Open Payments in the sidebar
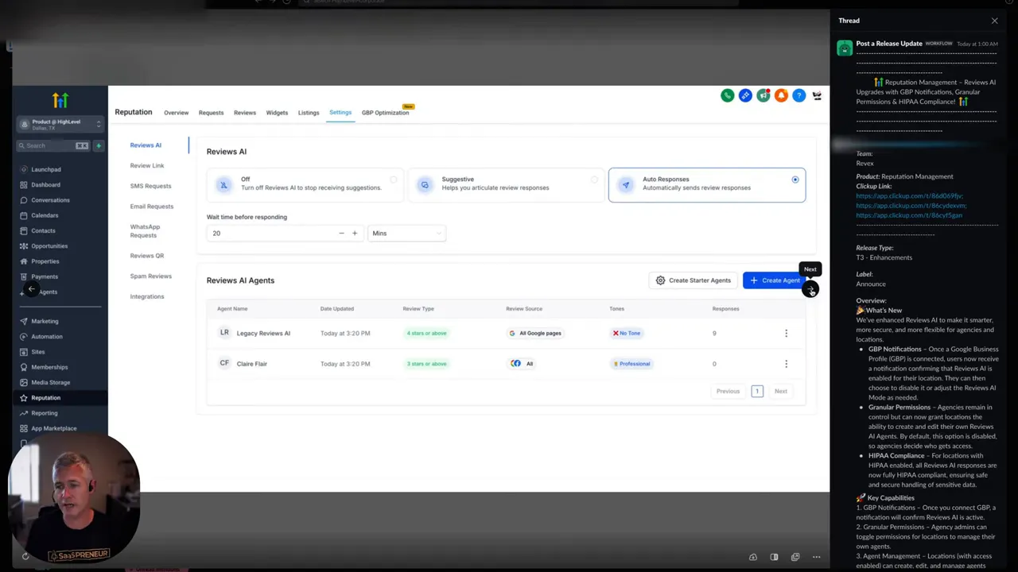This screenshot has height=572, width=1018. click(45, 276)
